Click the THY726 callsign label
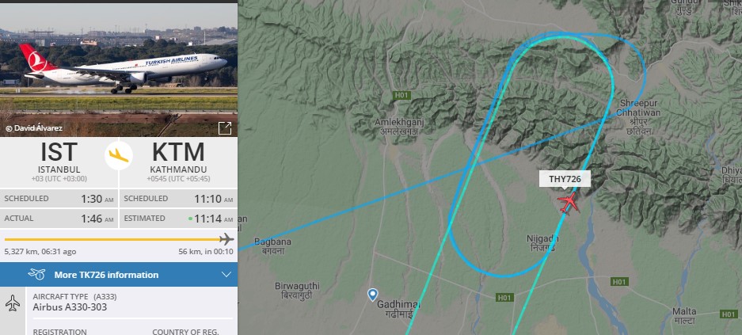Image resolution: width=742 pixels, height=335 pixels. coord(565,179)
